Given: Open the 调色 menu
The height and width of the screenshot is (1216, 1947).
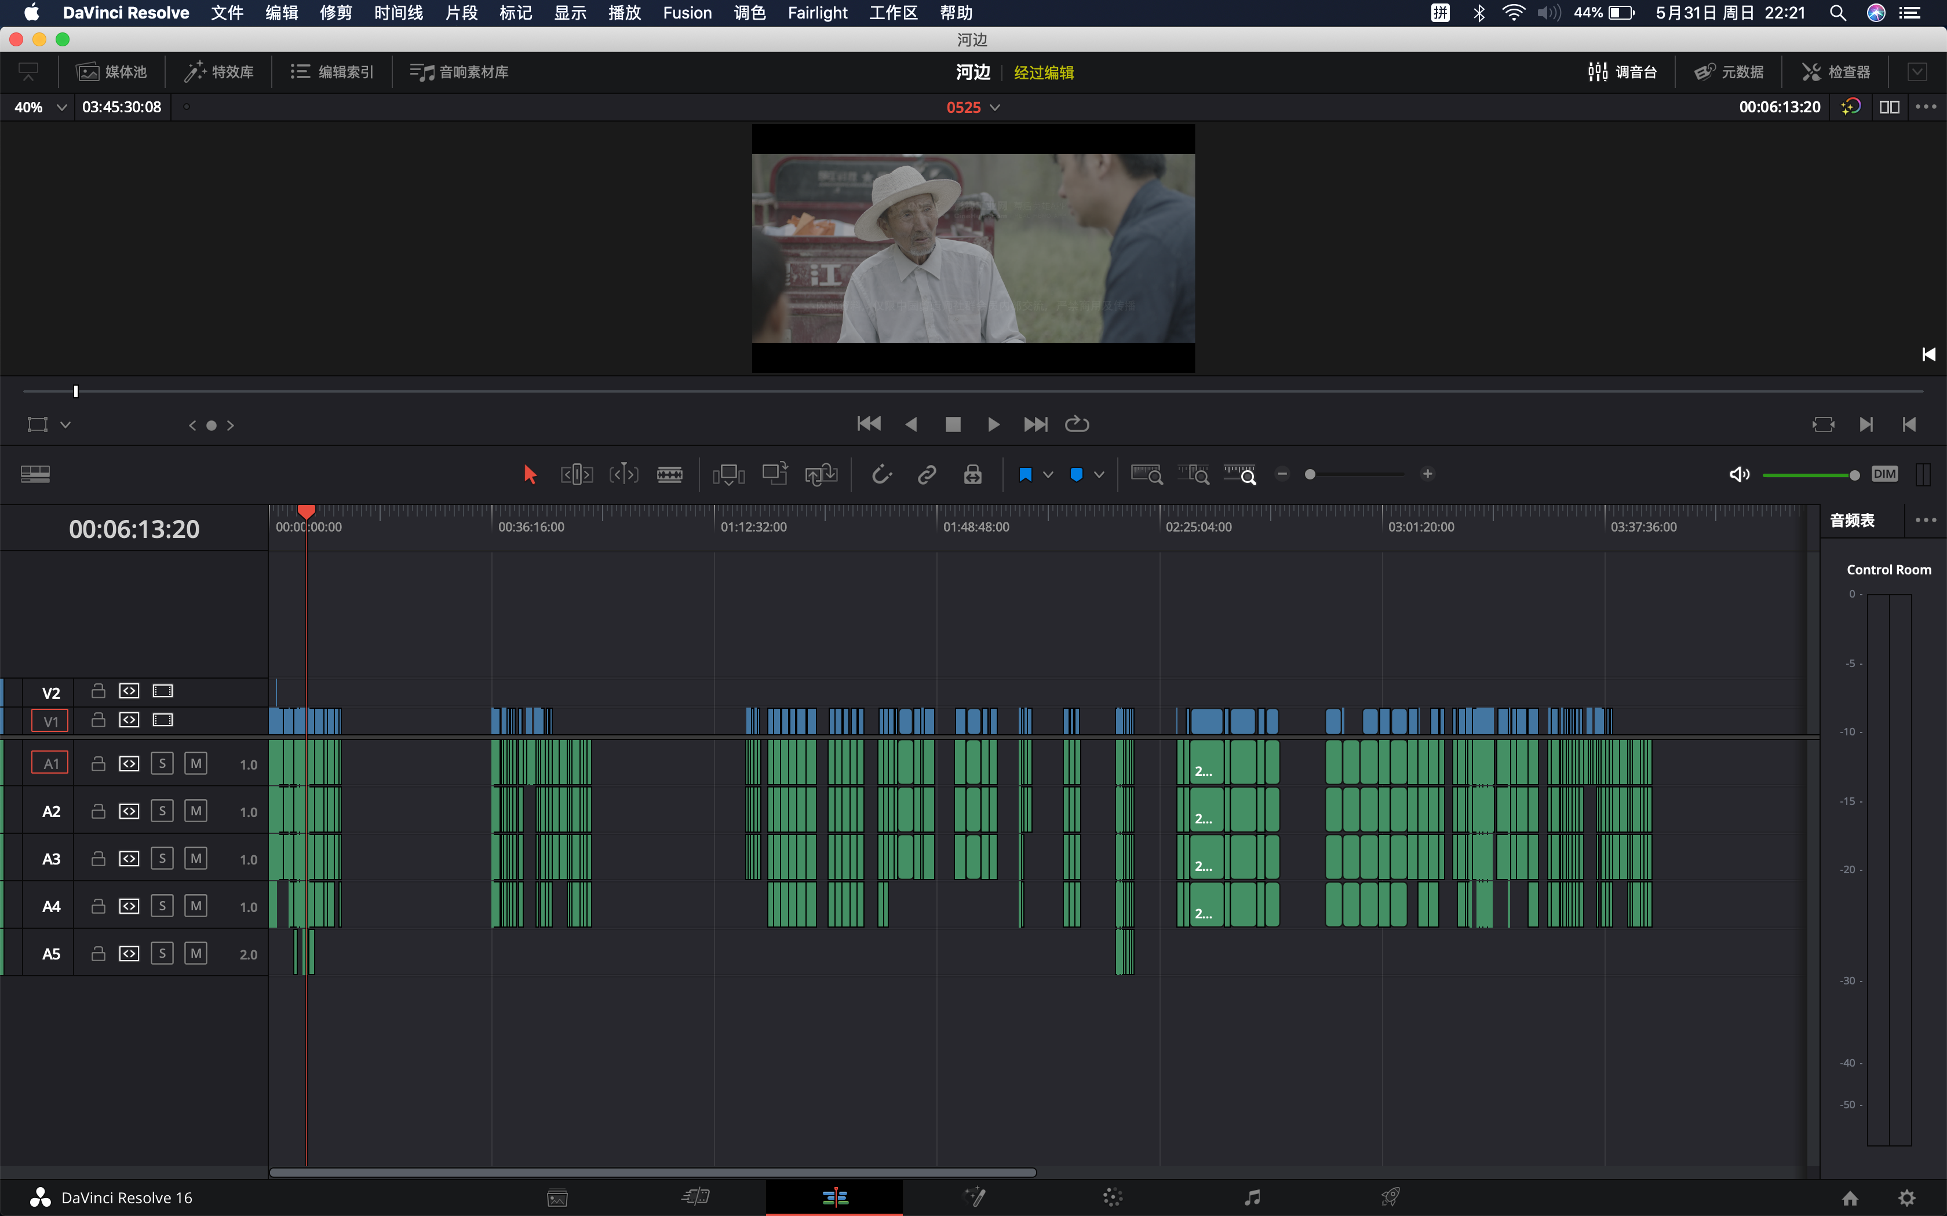Looking at the screenshot, I should pos(749,13).
